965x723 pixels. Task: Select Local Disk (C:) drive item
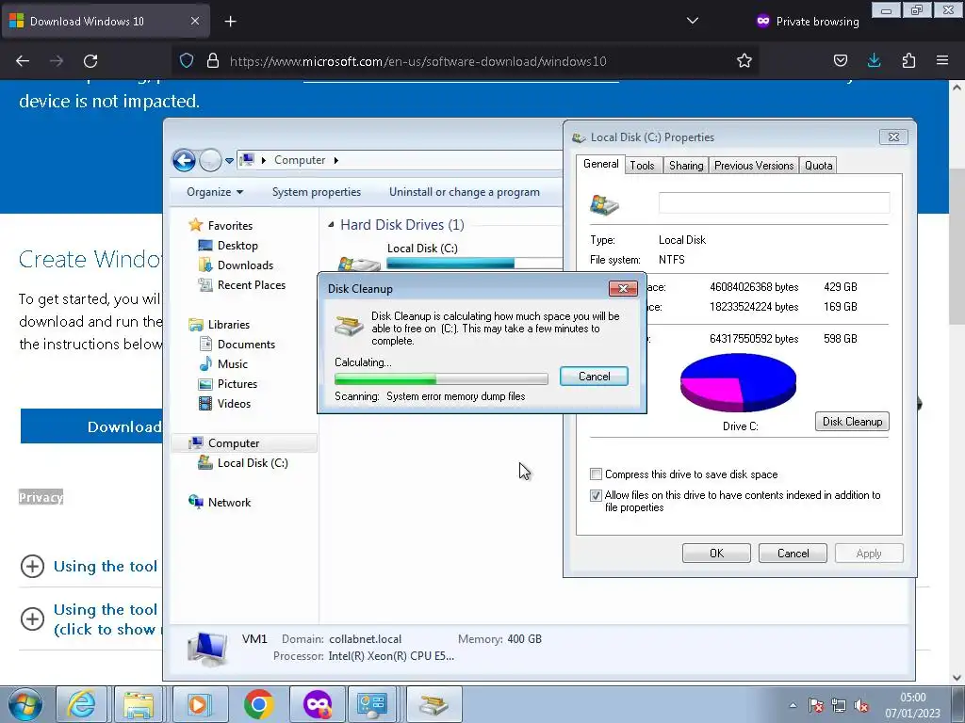tap(422, 249)
